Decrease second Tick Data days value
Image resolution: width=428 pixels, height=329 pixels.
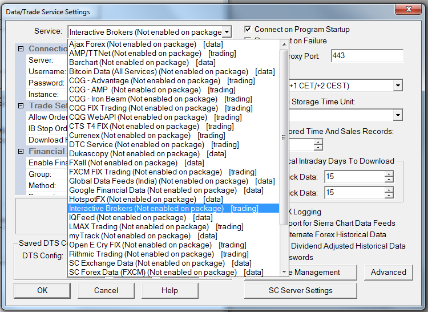point(389,196)
